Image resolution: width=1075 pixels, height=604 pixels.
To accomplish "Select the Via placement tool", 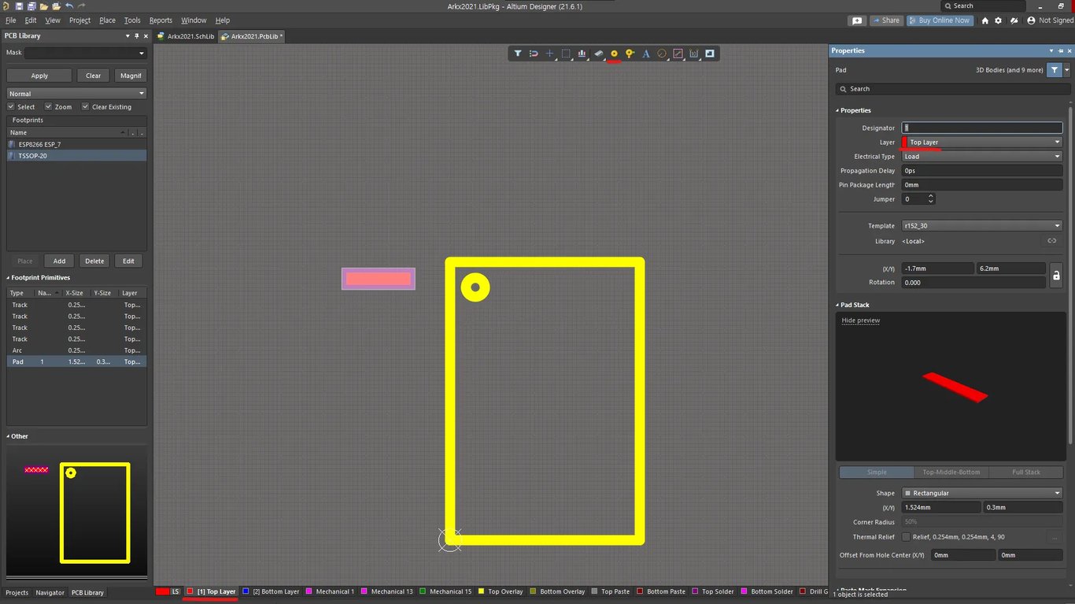I will coord(630,54).
